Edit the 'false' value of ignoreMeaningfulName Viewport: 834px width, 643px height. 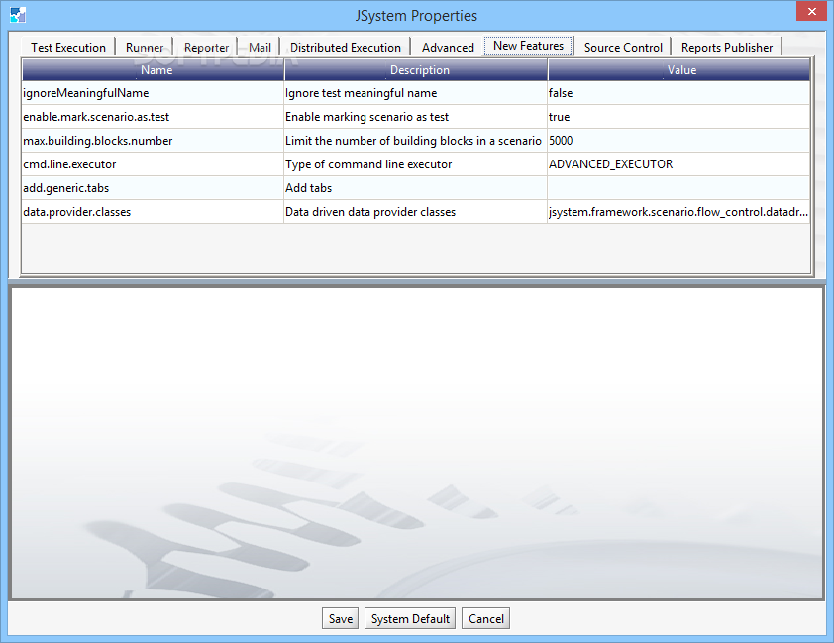[x=679, y=93]
